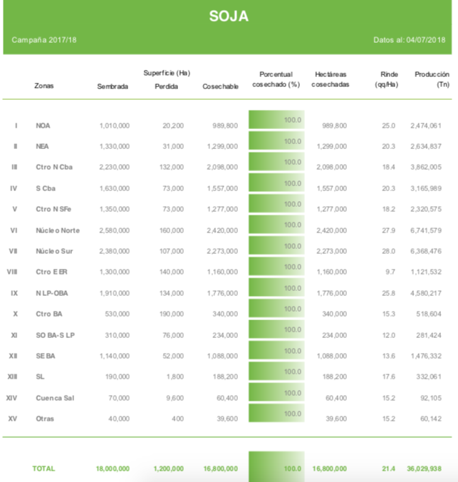Screen dimensions: 458x482
Task: Select Cuenca Sal zone row label
Action: coord(55,398)
